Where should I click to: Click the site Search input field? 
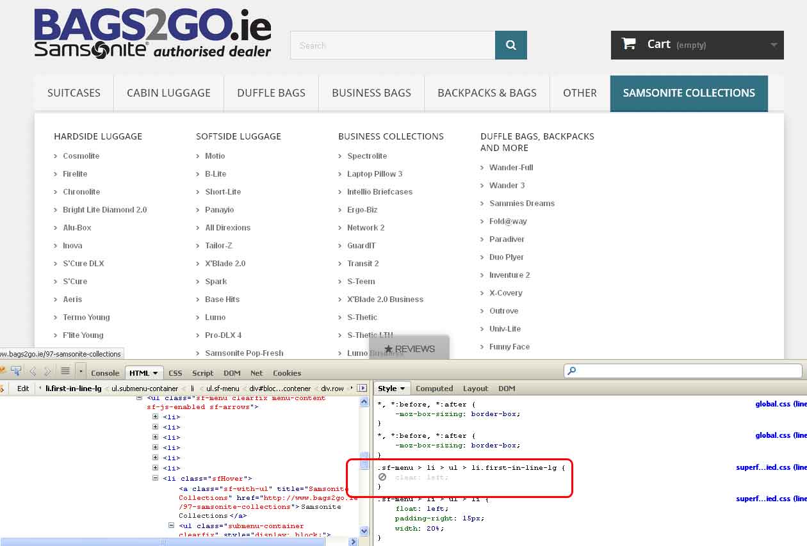[392, 45]
